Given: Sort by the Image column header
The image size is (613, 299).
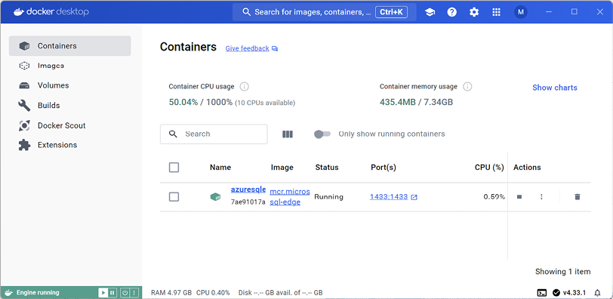Looking at the screenshot, I should 282,168.
